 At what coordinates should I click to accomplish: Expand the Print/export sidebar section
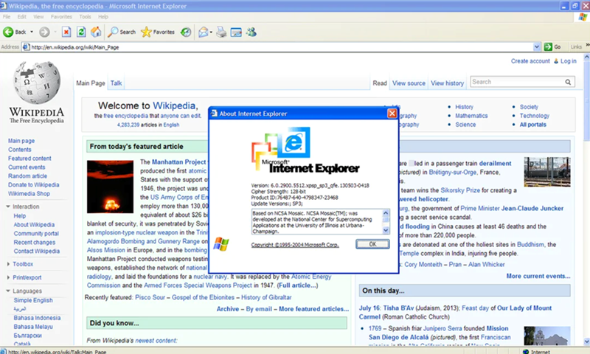pyautogui.click(x=8, y=277)
